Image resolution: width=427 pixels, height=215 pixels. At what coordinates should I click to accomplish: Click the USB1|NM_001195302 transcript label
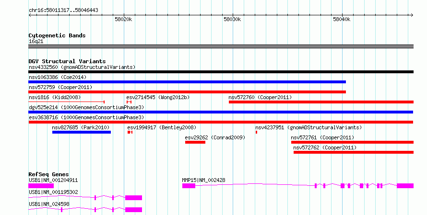click(x=53, y=192)
